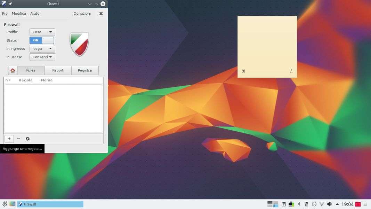Open the In ingresso dropdown showing Nega

[42, 48]
